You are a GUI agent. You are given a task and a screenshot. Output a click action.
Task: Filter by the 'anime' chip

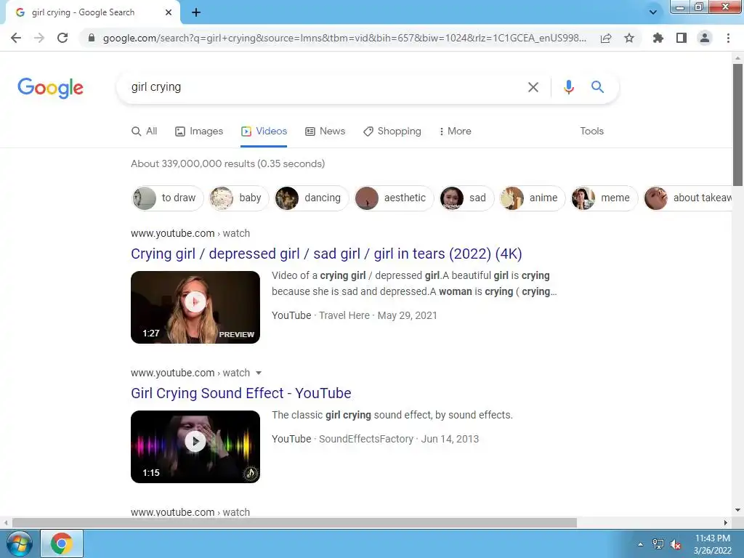[x=532, y=198]
